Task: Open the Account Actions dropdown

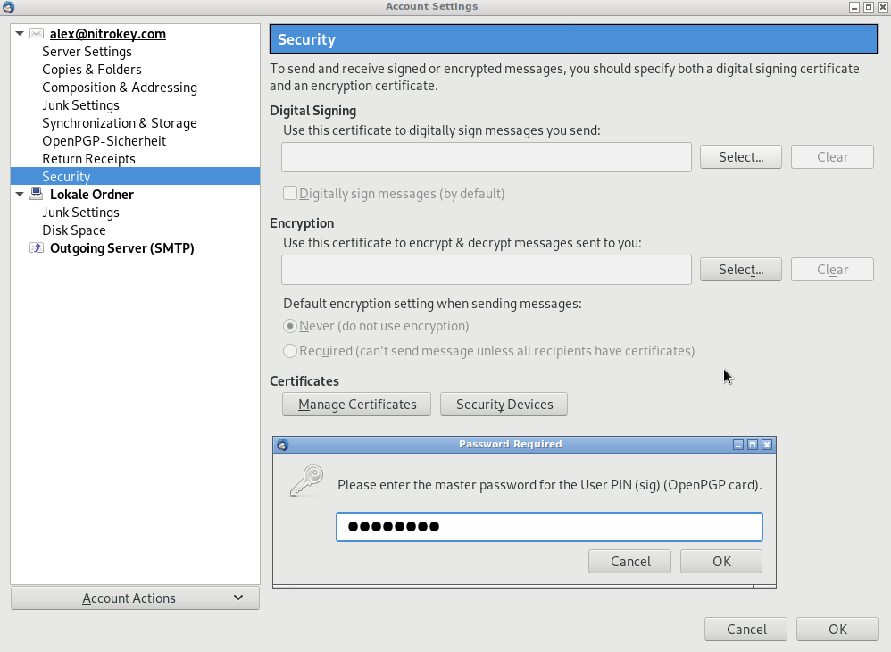Action: coord(135,598)
